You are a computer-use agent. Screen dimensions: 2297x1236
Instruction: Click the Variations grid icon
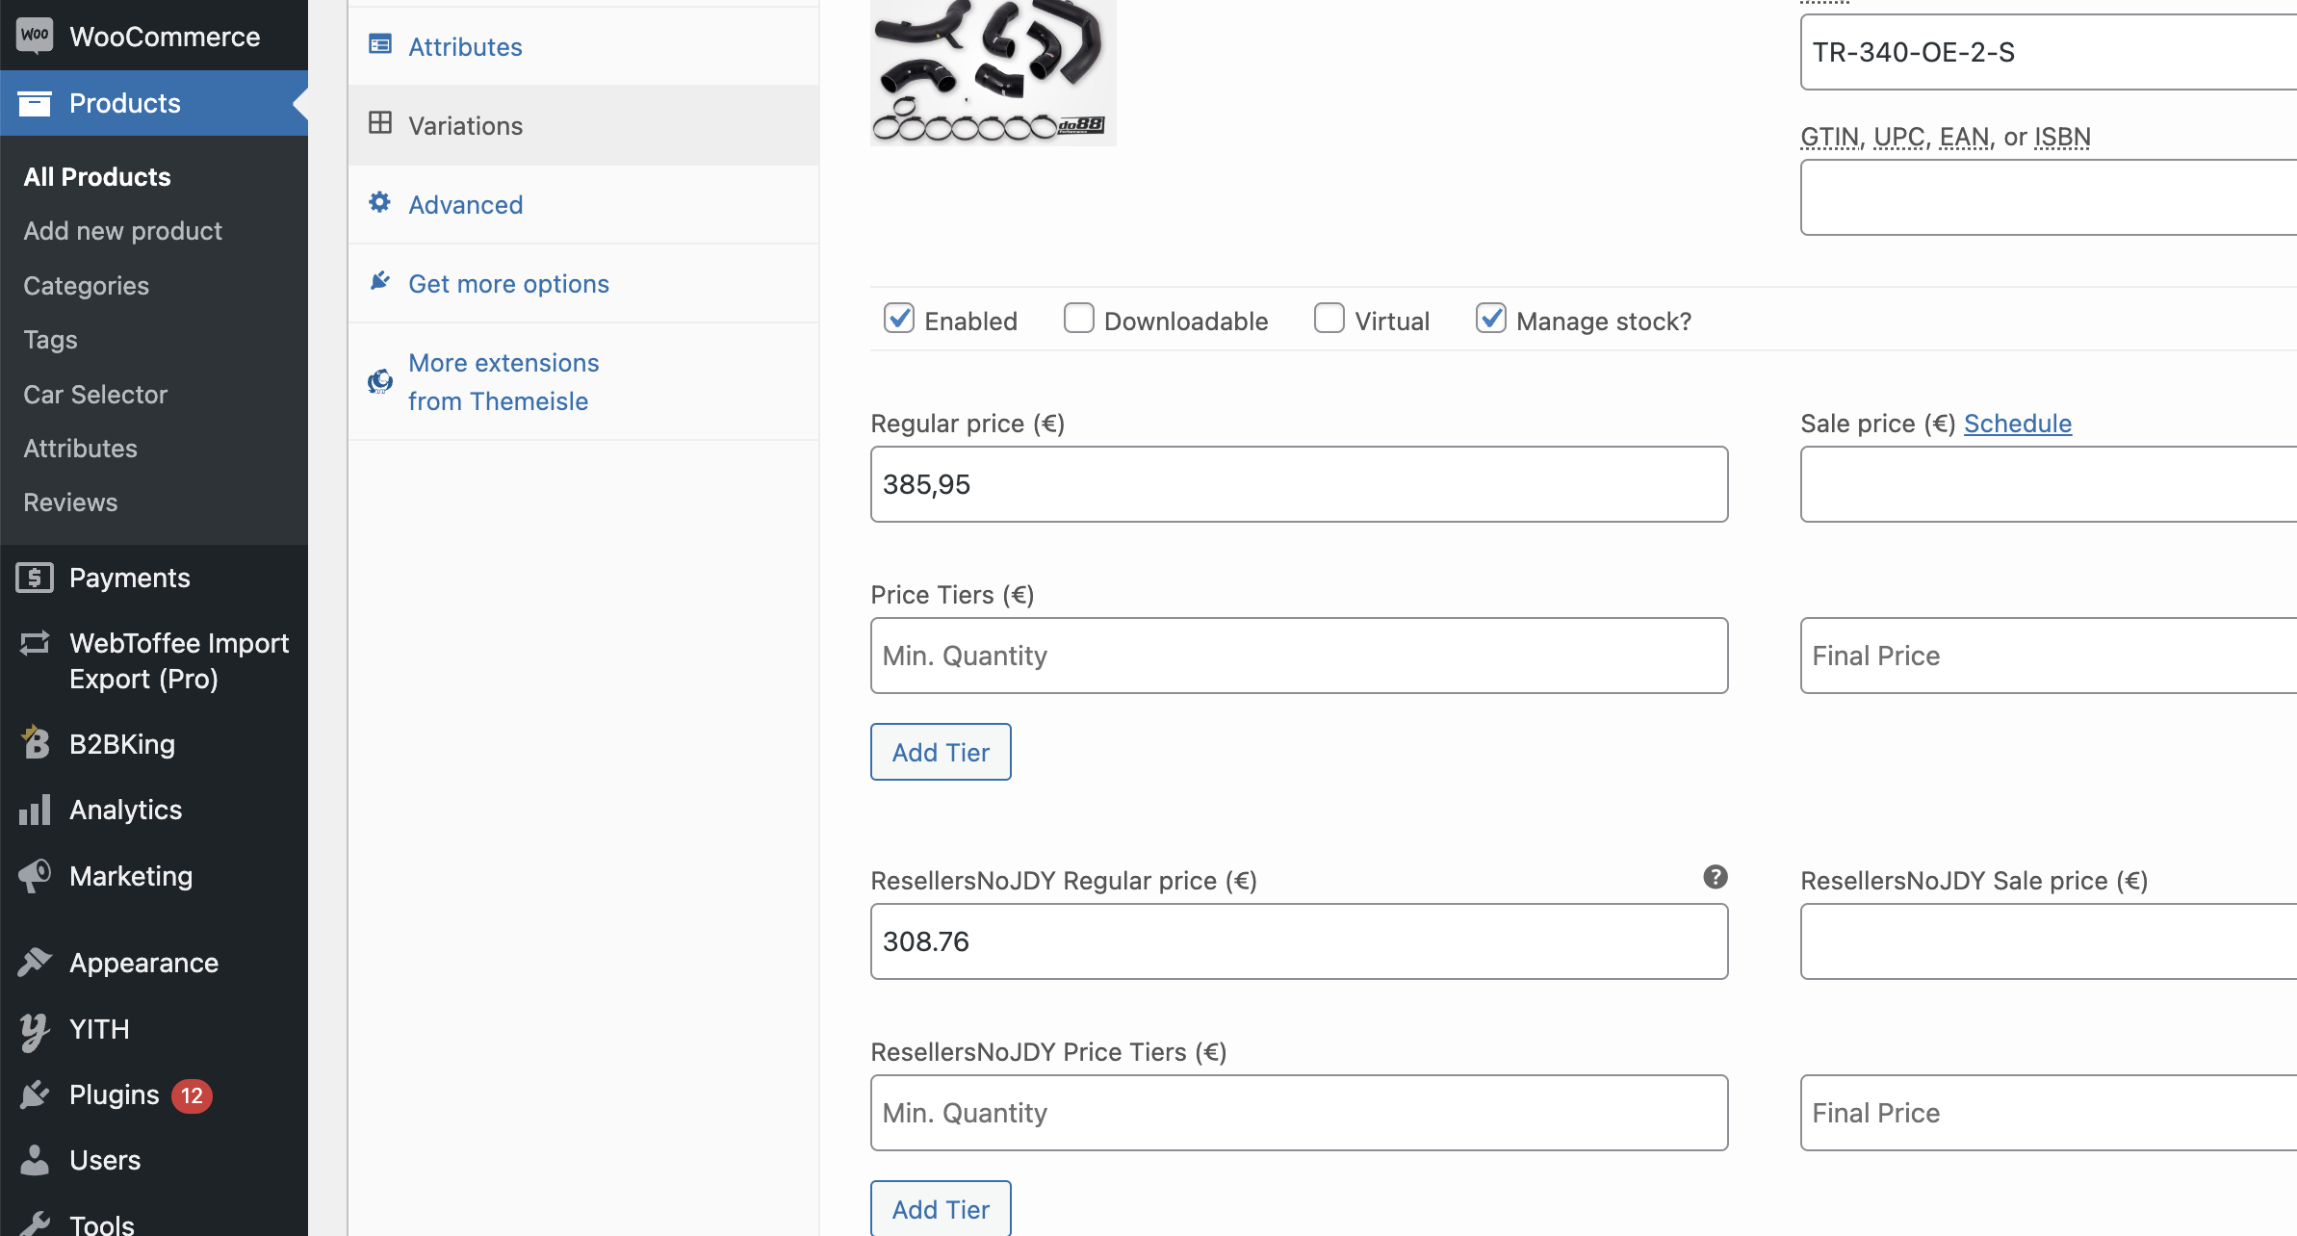click(x=380, y=123)
